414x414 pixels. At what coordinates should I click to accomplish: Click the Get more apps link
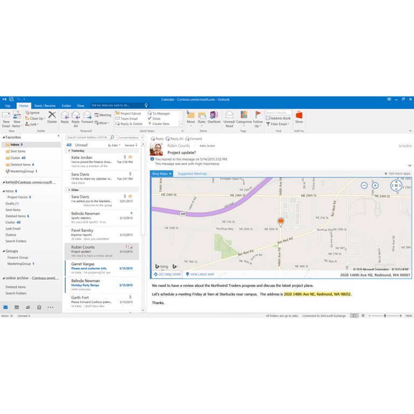(397, 174)
